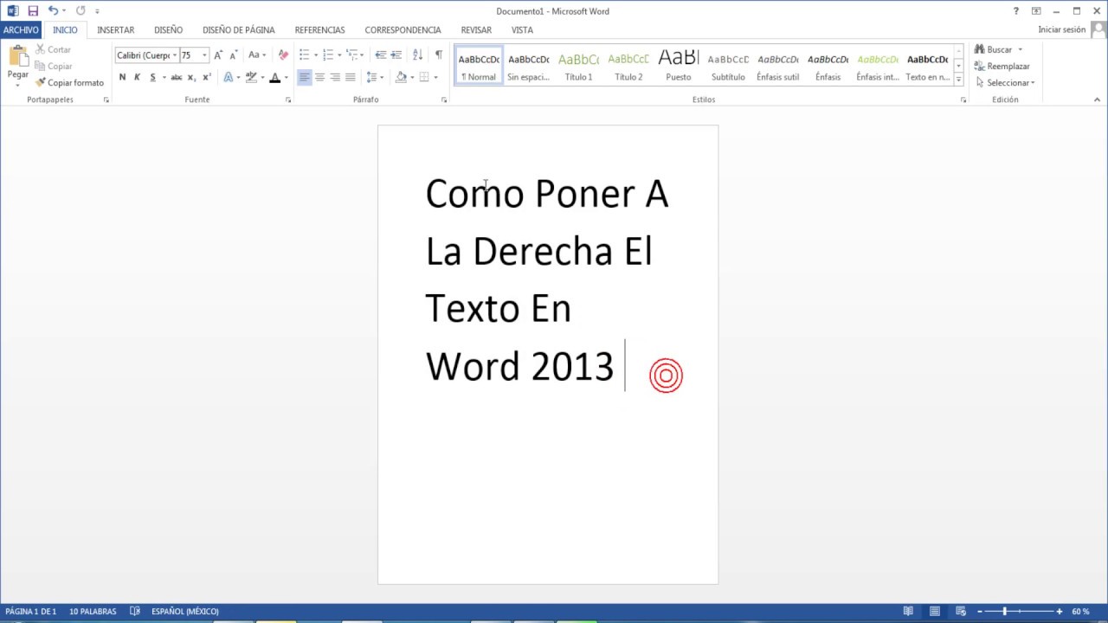Sort text with the A-Z icon

[x=417, y=55]
